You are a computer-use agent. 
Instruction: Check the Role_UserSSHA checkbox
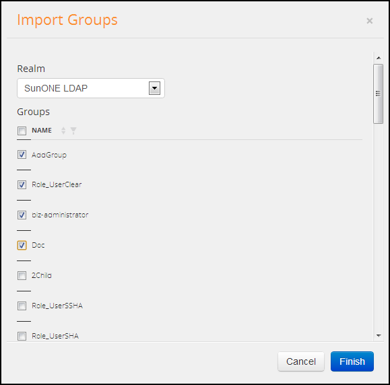pos(22,306)
